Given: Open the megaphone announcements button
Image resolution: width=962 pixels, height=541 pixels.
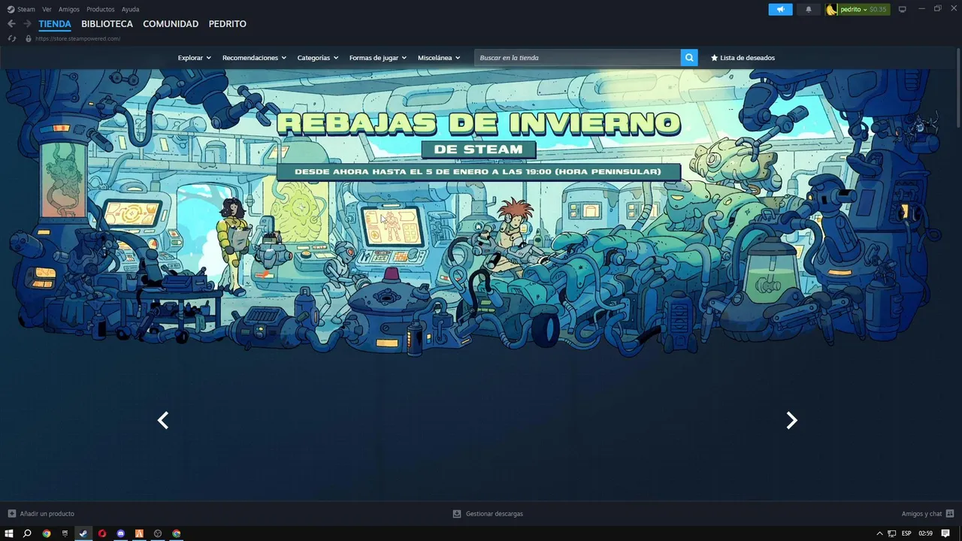Looking at the screenshot, I should click(780, 9).
